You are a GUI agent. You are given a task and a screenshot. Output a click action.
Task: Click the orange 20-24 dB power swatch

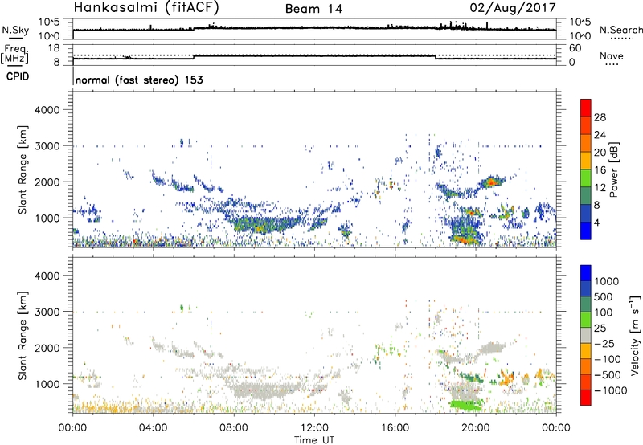[586, 142]
